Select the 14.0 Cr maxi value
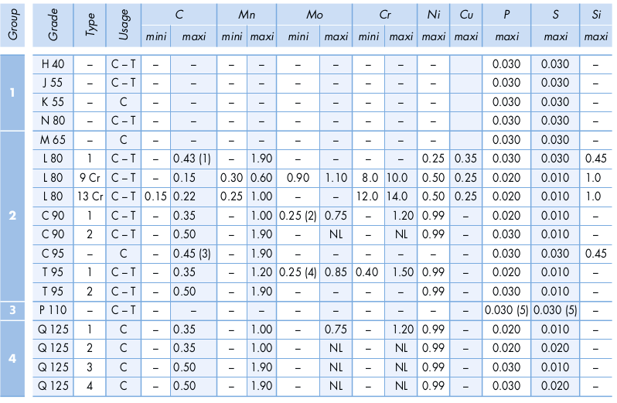 coord(401,196)
